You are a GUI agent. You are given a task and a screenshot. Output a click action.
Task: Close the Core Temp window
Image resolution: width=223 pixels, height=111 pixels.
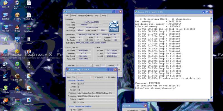(x=115, y=70)
